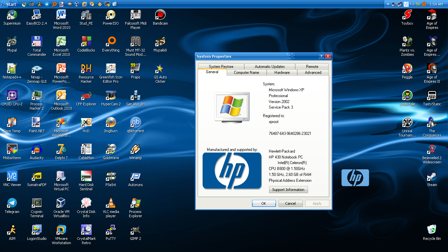
Task: Open the System Restore tab
Action: pos(220,66)
